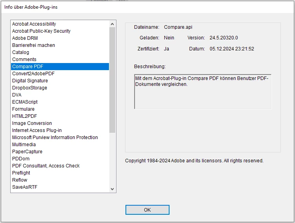Click the list scrollbar up arrow
The height and width of the screenshot is (223, 295).
(112, 24)
